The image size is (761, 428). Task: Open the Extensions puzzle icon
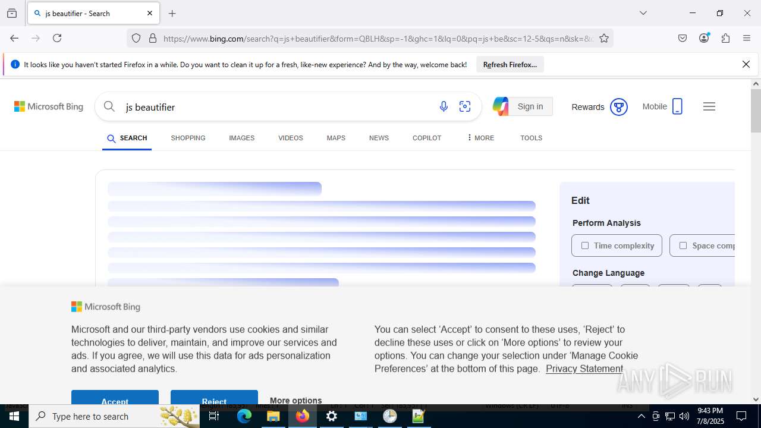click(x=725, y=38)
